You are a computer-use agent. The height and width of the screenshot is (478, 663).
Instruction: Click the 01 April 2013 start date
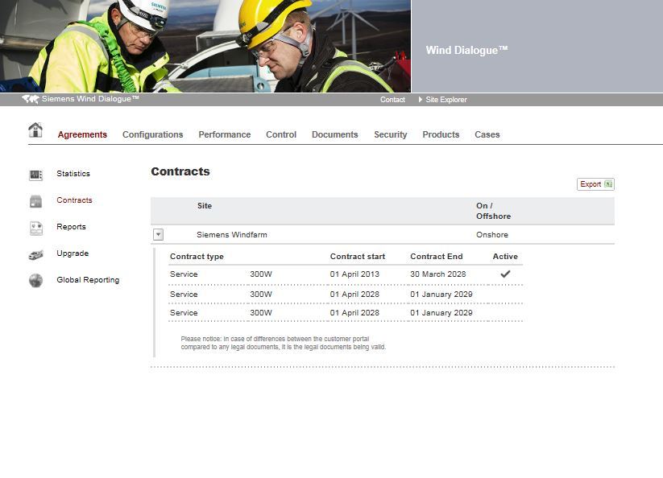(354, 274)
